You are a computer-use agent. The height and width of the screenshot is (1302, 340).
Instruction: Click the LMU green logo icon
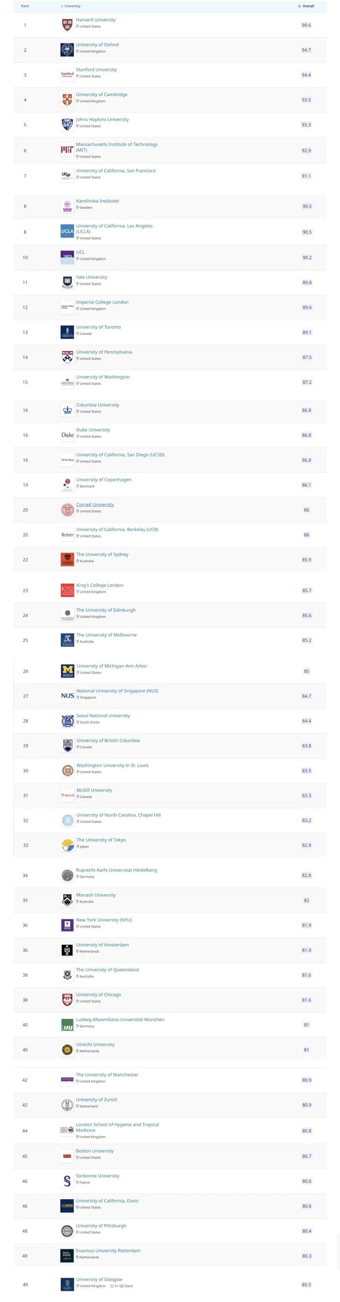click(x=67, y=1024)
